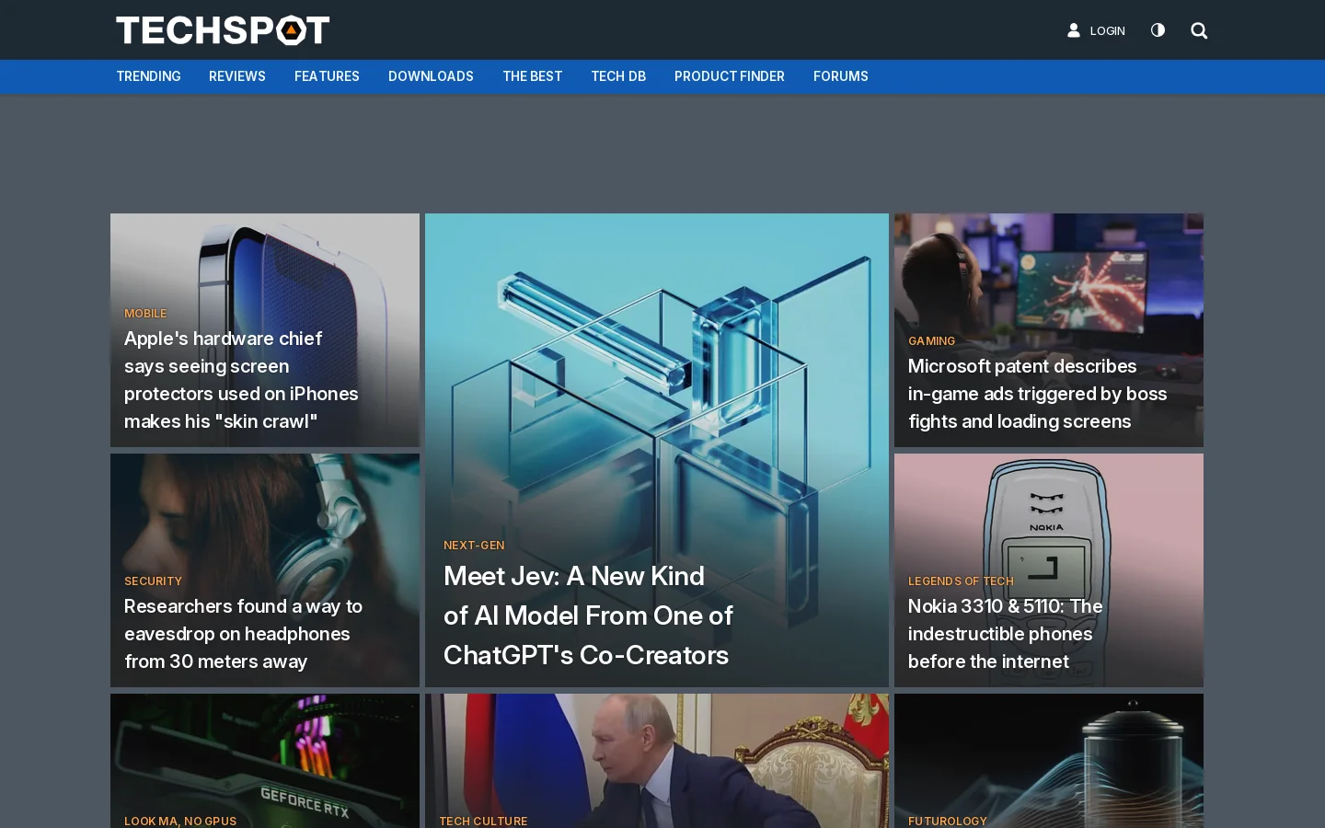Click LEGENDS OF TECH category label

[x=961, y=581]
